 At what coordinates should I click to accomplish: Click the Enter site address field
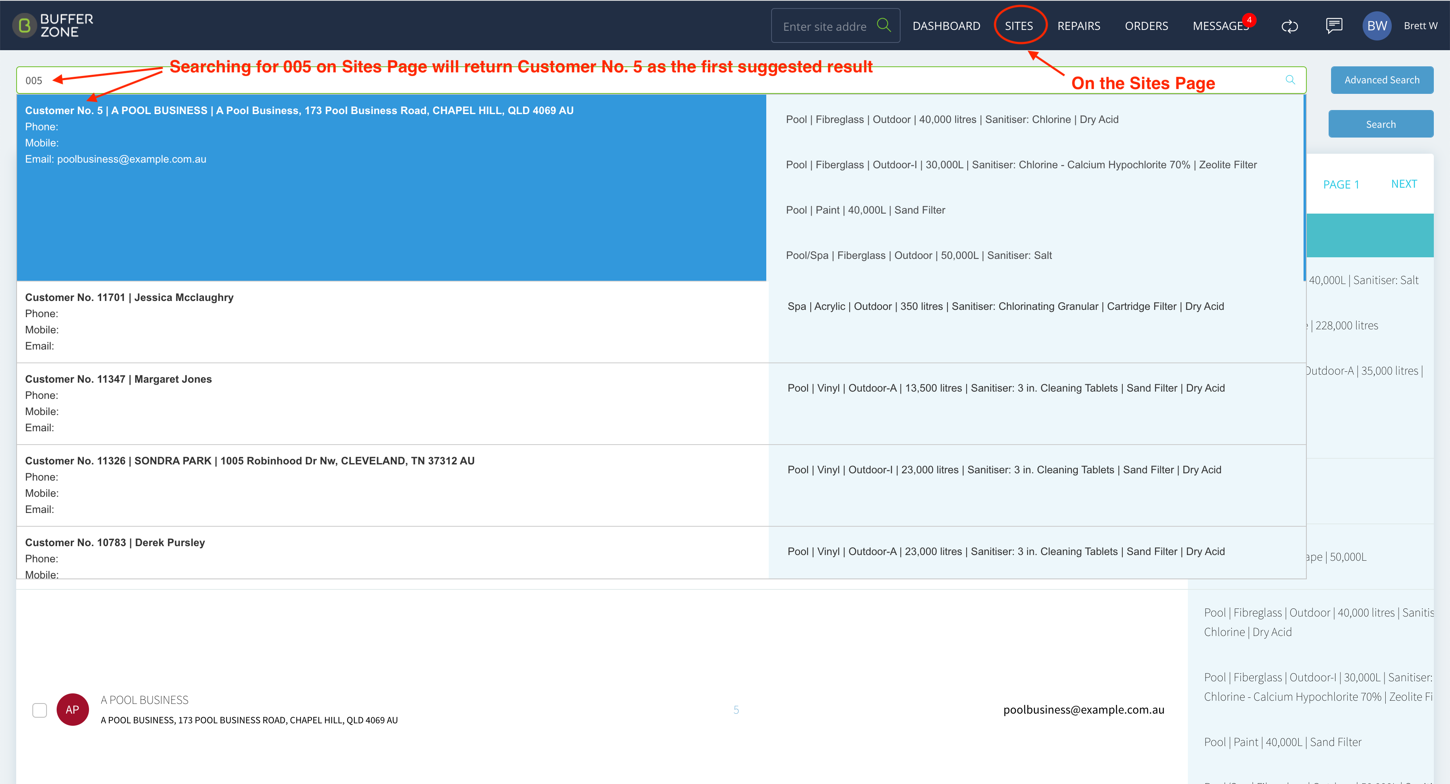click(825, 26)
